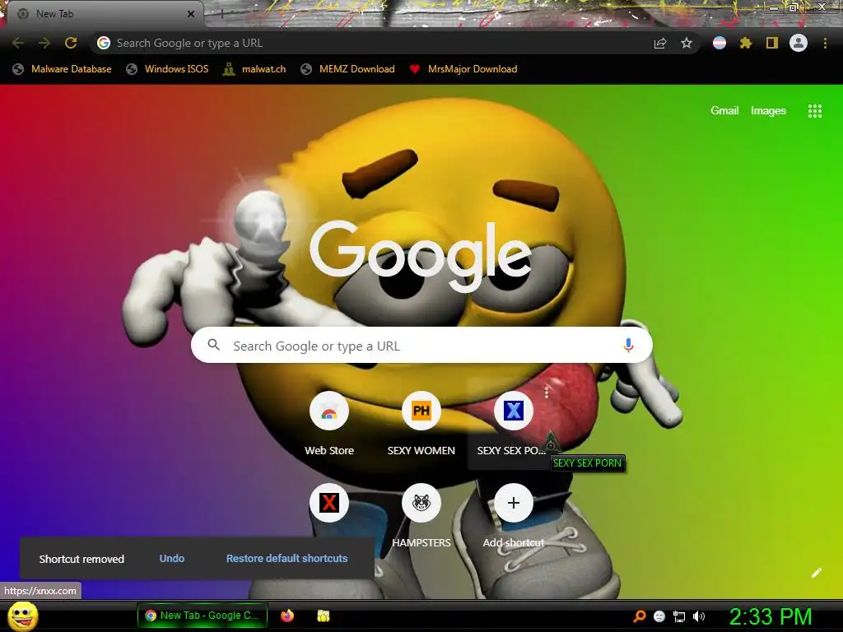This screenshot has height=632, width=843.
Task: Open the Google apps grid
Action: pyautogui.click(x=815, y=111)
